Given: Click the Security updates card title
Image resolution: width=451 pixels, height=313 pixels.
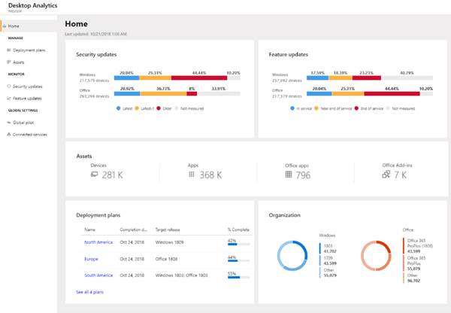Looking at the screenshot, I should pyautogui.click(x=96, y=54).
